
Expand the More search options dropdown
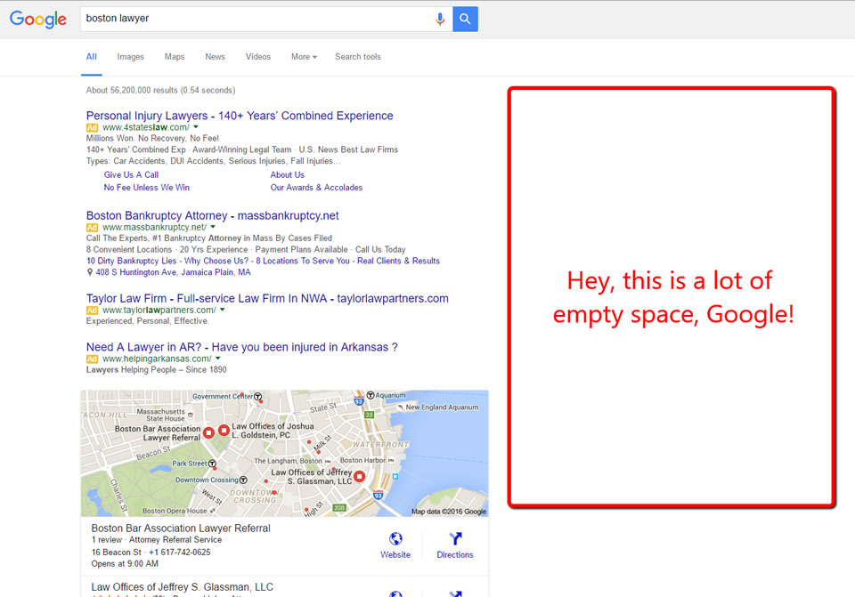[x=304, y=57]
